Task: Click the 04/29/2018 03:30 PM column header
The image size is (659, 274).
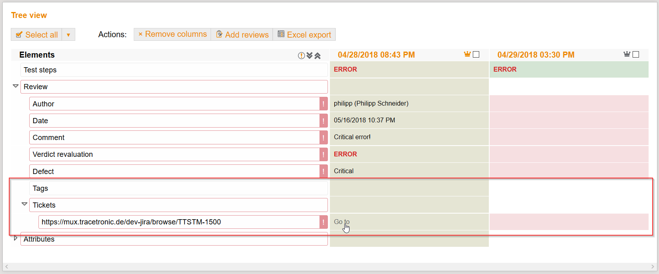Action: [536, 55]
